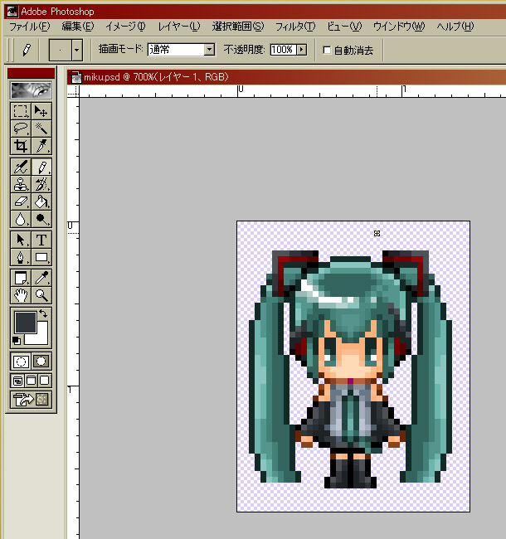Viewport: 506px width, 539px height.
Task: Open the ウィンドウ(W) menu
Action: [399, 27]
